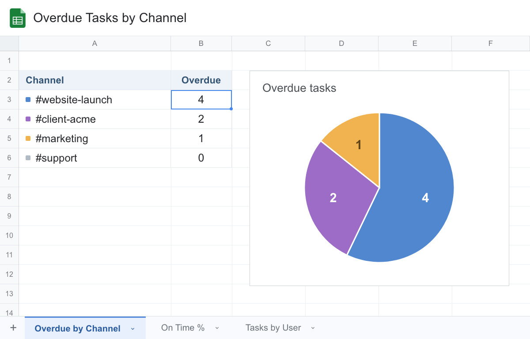Switch to the Tasks by User sheet tab
The width and height of the screenshot is (530, 339).
[x=273, y=328]
